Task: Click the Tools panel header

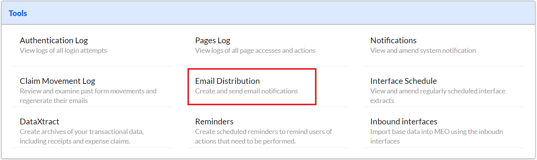Action: [x=268, y=13]
